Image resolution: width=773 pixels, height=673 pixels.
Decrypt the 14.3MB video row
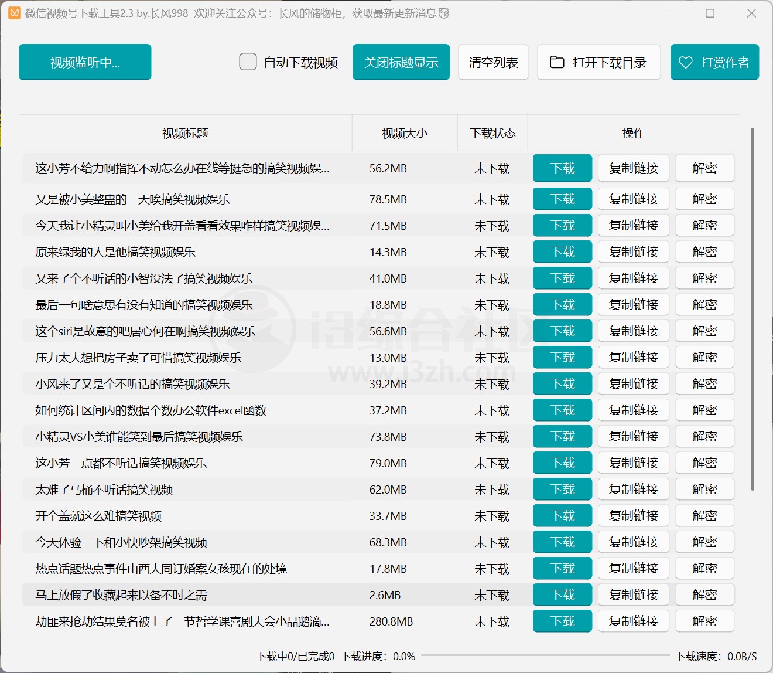point(704,252)
